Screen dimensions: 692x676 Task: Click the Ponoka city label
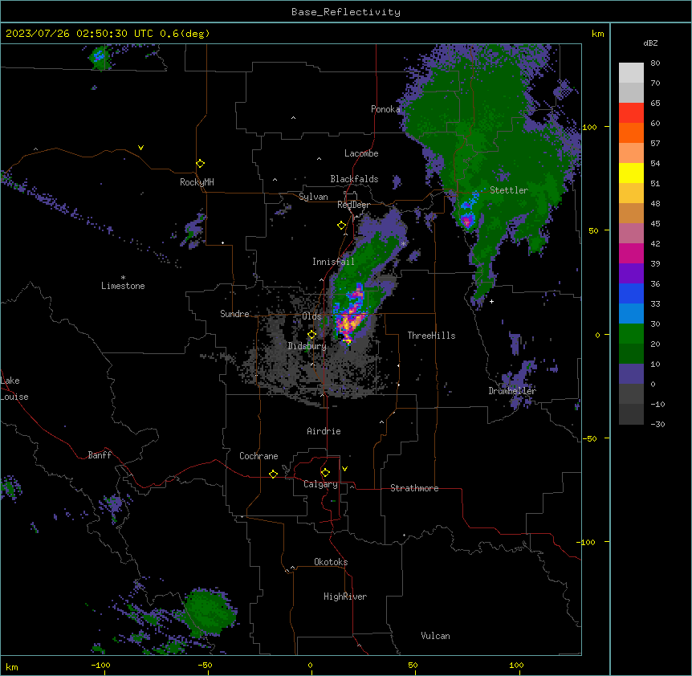coord(385,109)
